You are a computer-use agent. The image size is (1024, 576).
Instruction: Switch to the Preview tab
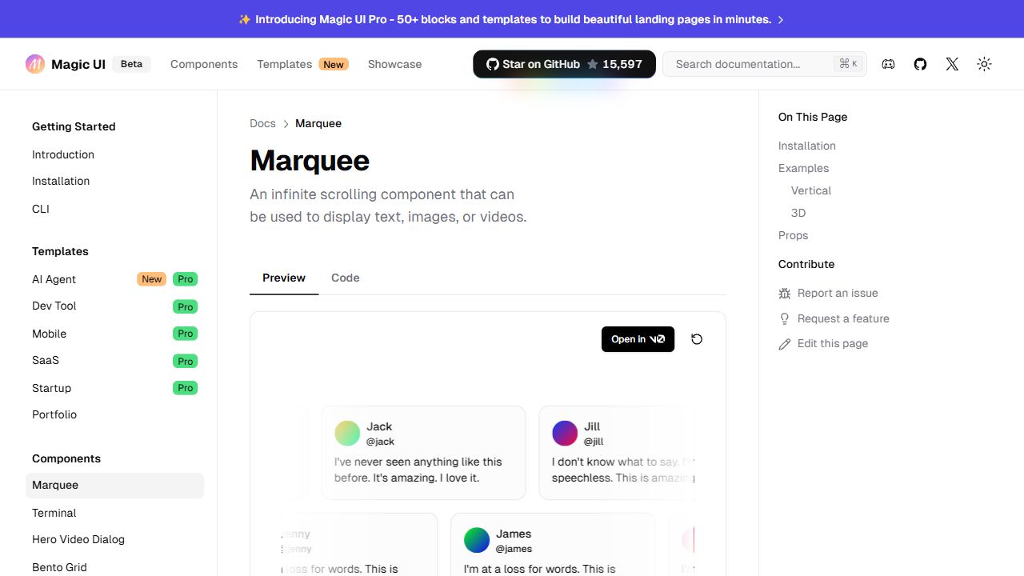pyautogui.click(x=284, y=278)
